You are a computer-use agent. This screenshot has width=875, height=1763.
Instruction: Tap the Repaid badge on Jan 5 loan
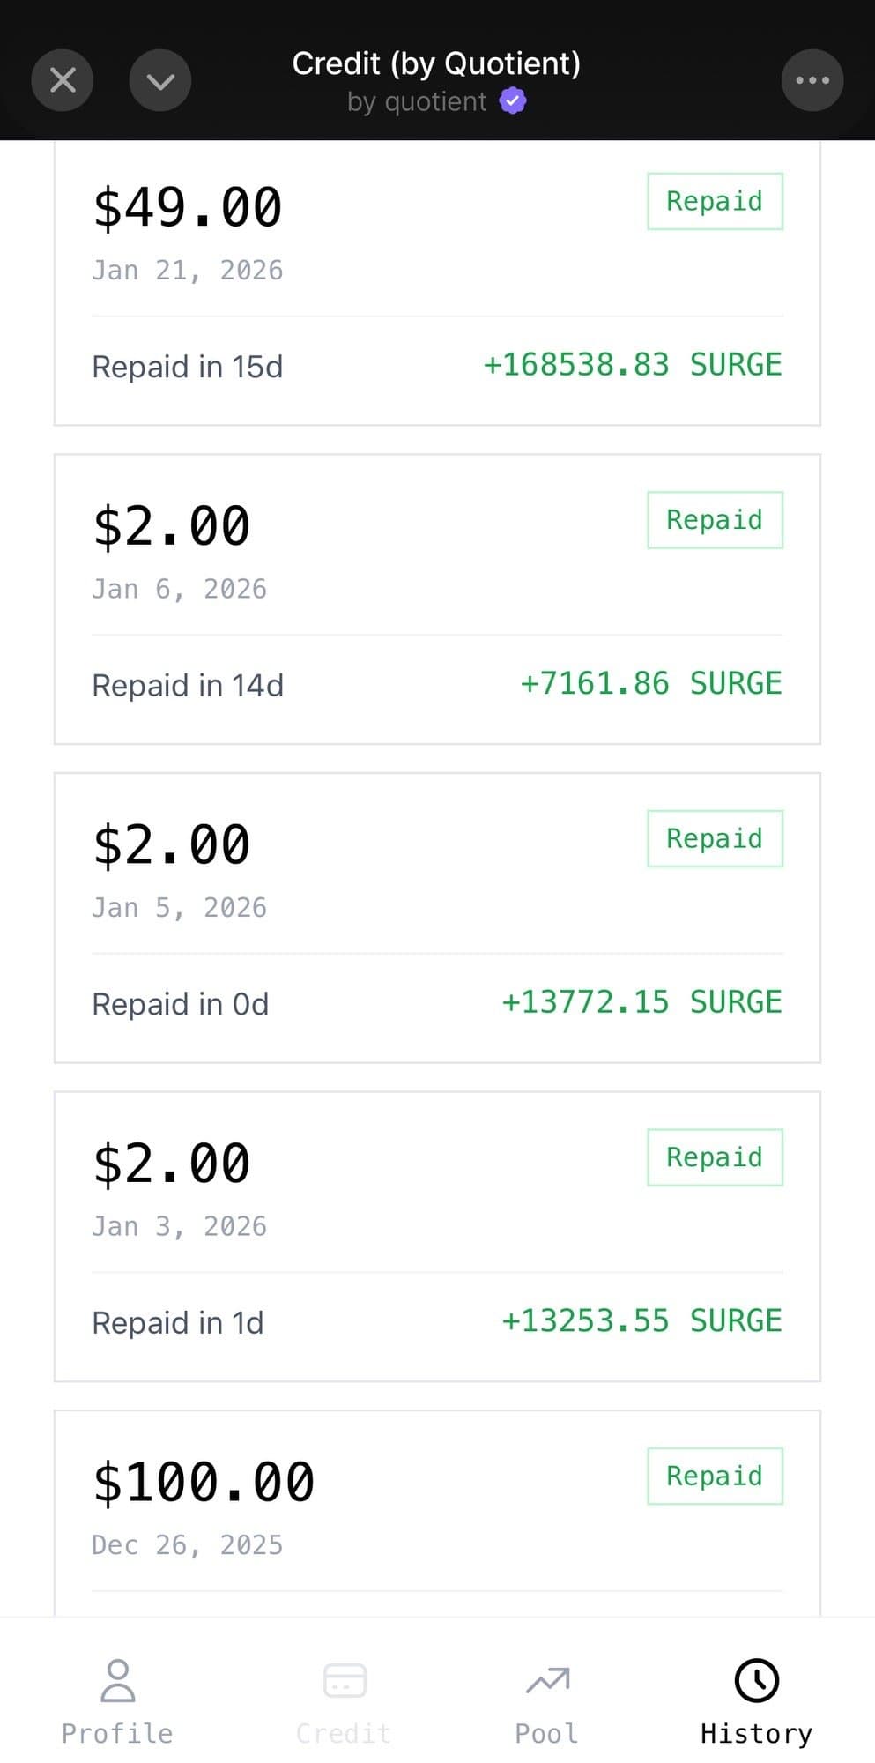pos(715,838)
